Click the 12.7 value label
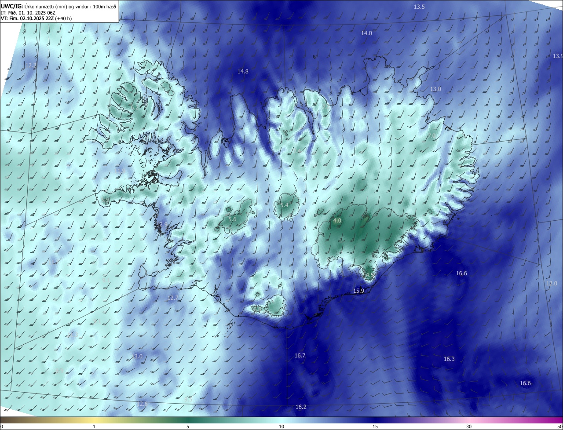 [173, 298]
